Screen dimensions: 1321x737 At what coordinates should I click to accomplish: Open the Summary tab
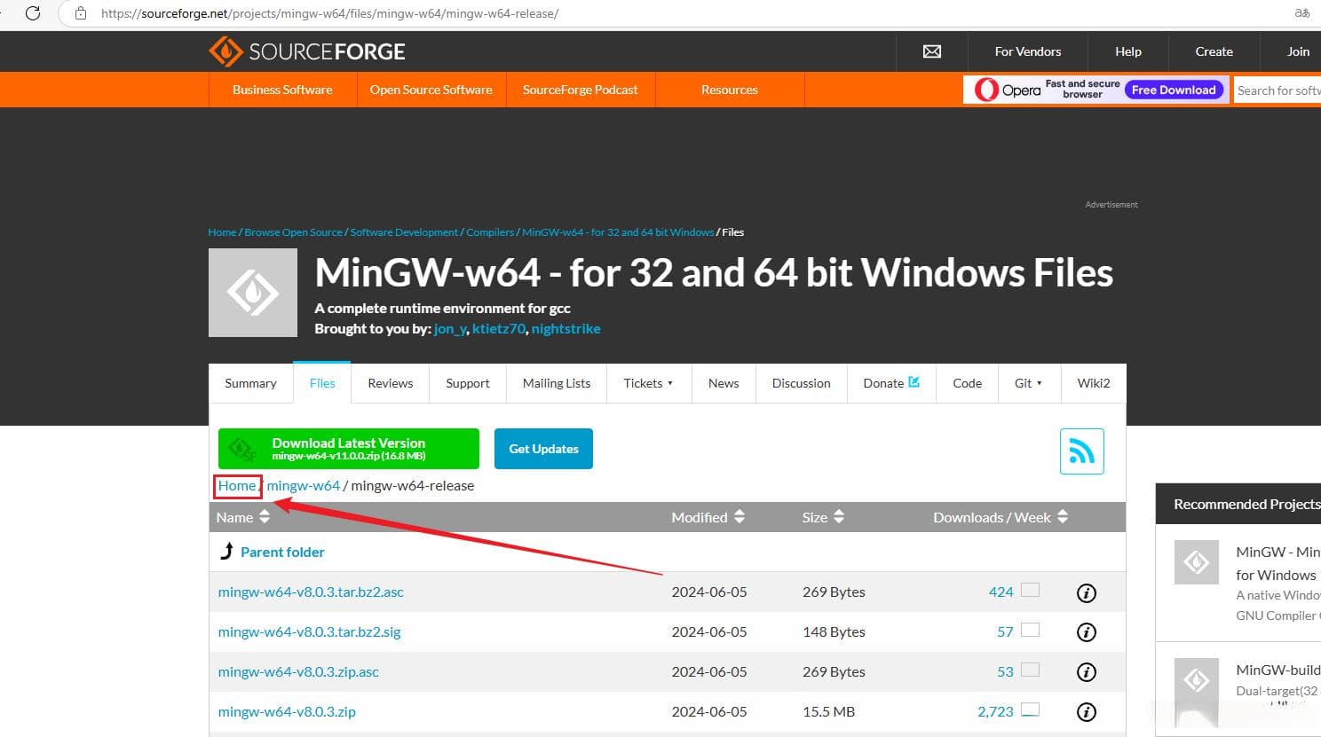pos(250,383)
